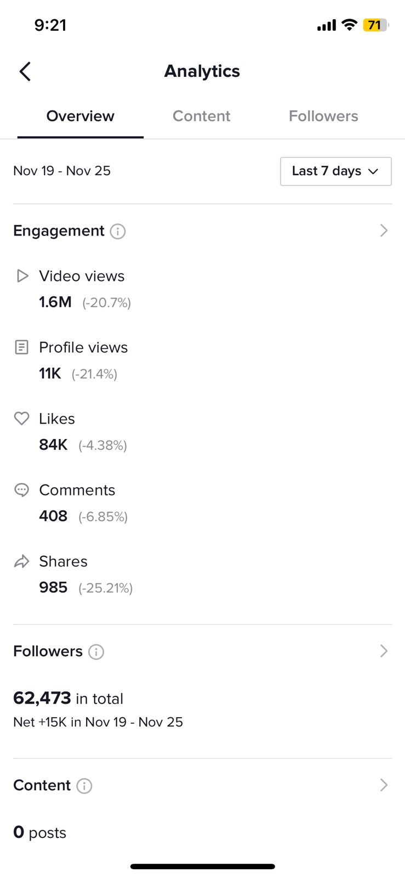
Task: Expand Engagement details chevron
Action: [x=384, y=230]
